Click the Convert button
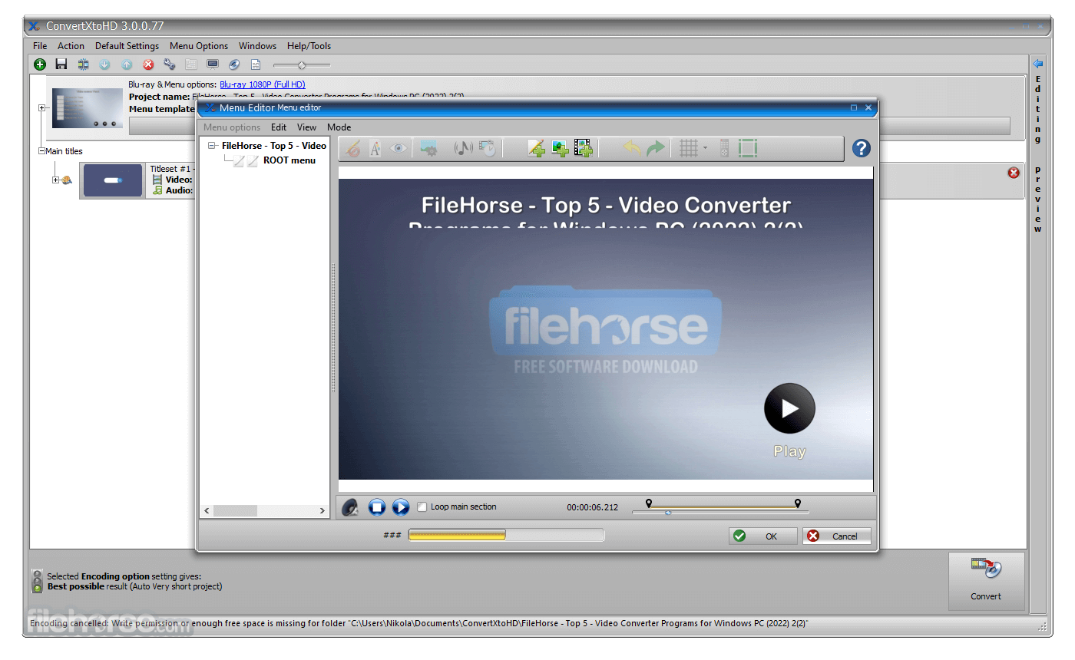This screenshot has width=1075, height=660. point(987,581)
